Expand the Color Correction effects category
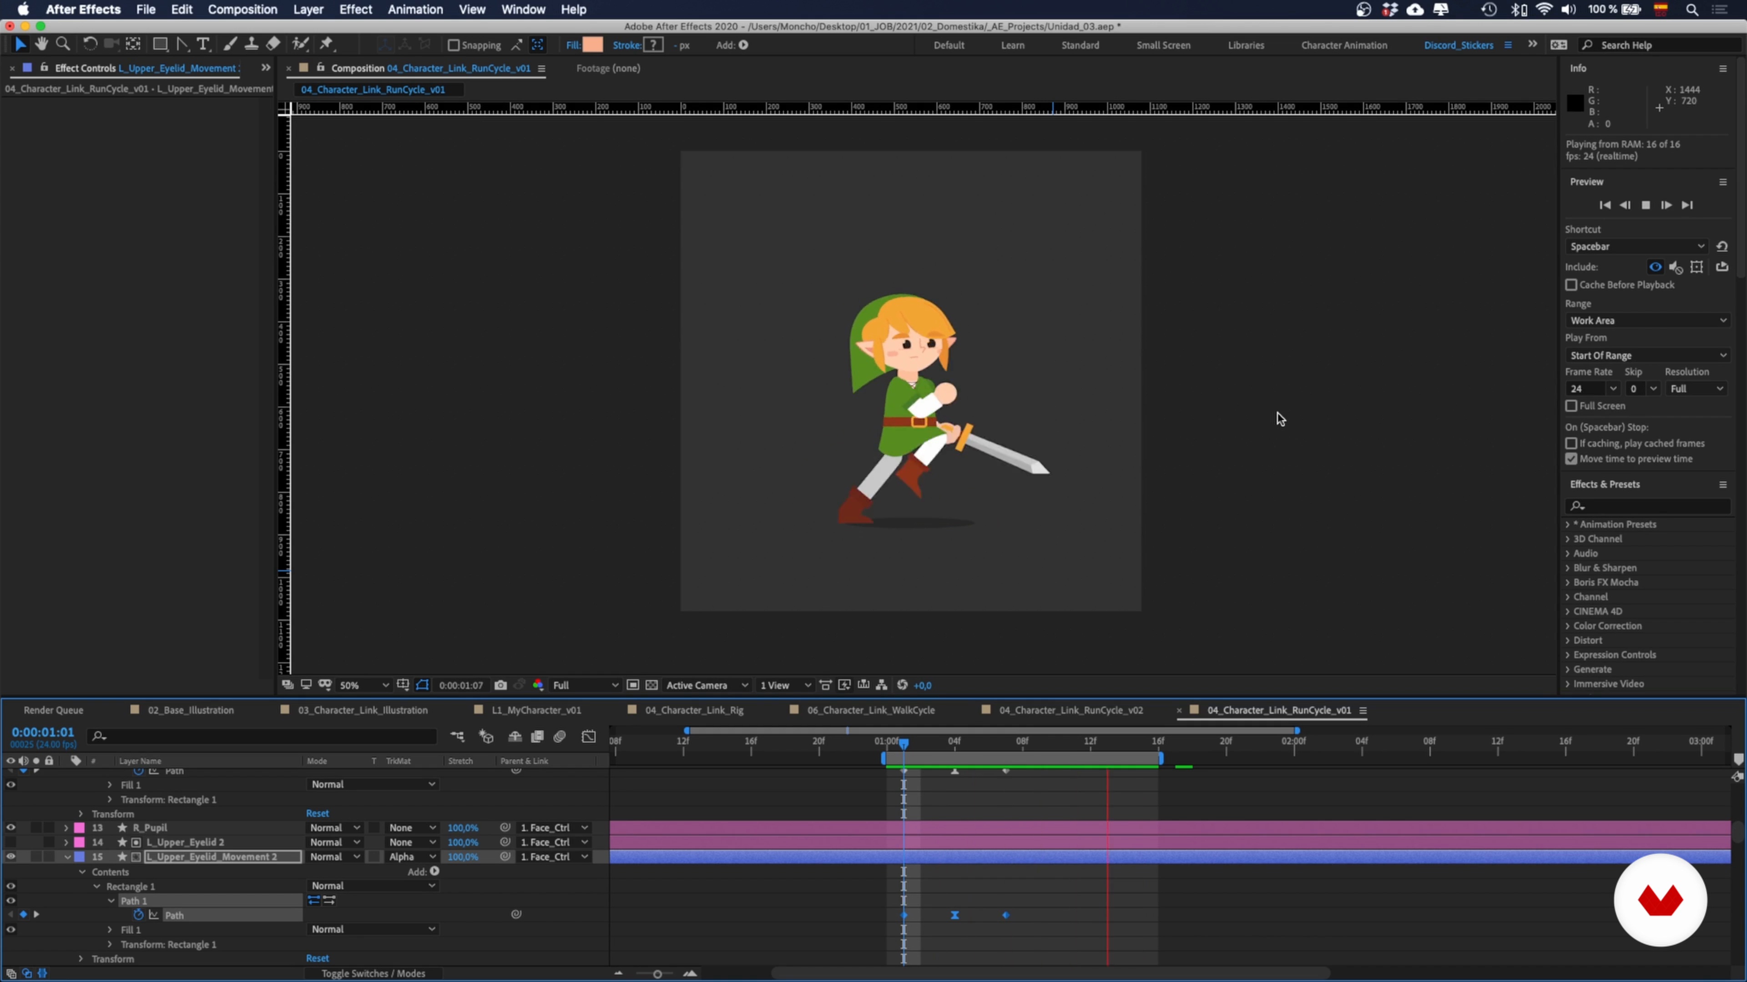The width and height of the screenshot is (1747, 982). (1567, 626)
